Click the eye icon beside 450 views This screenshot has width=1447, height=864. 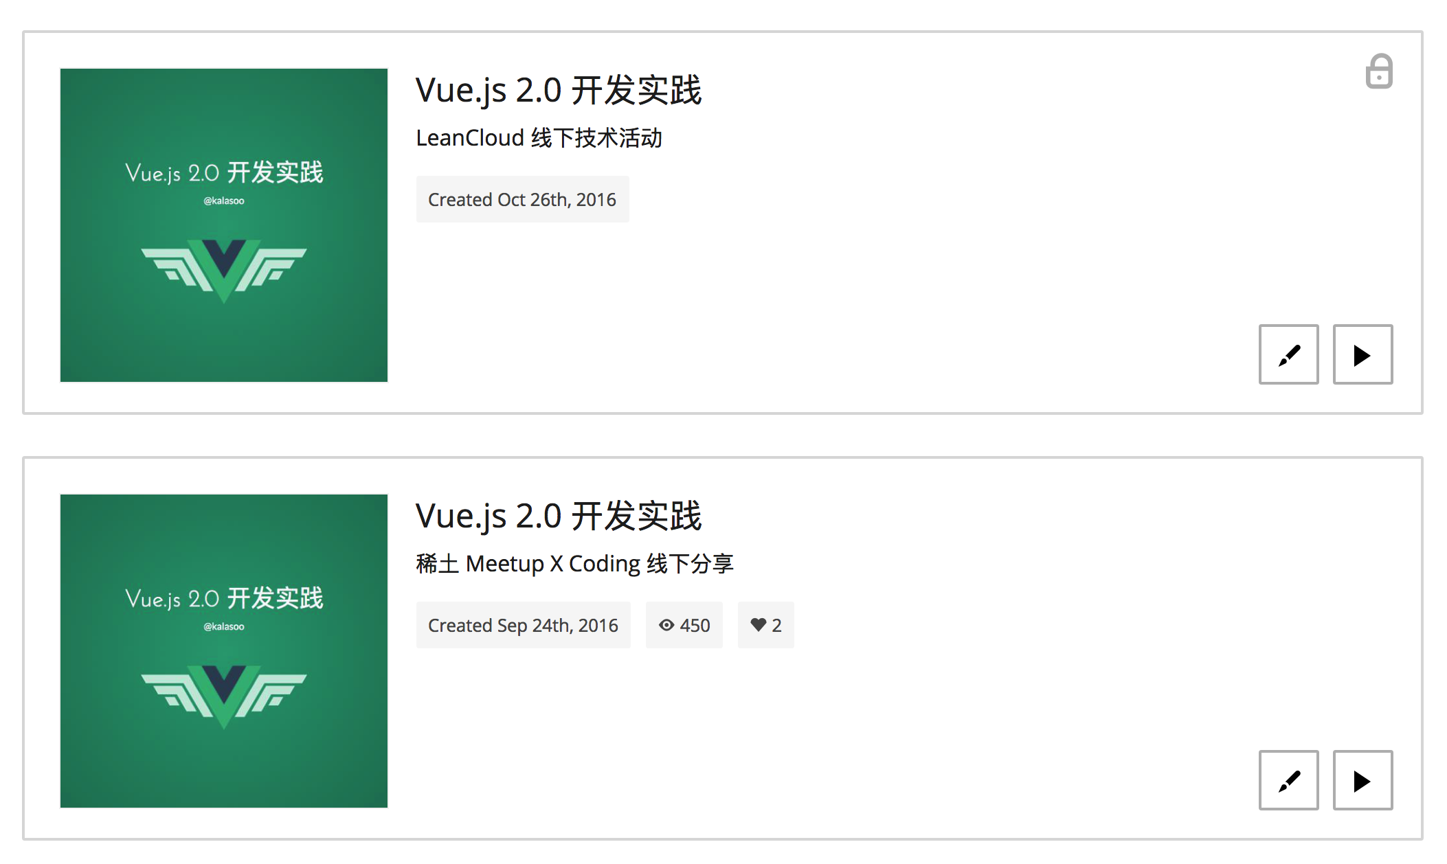[666, 625]
